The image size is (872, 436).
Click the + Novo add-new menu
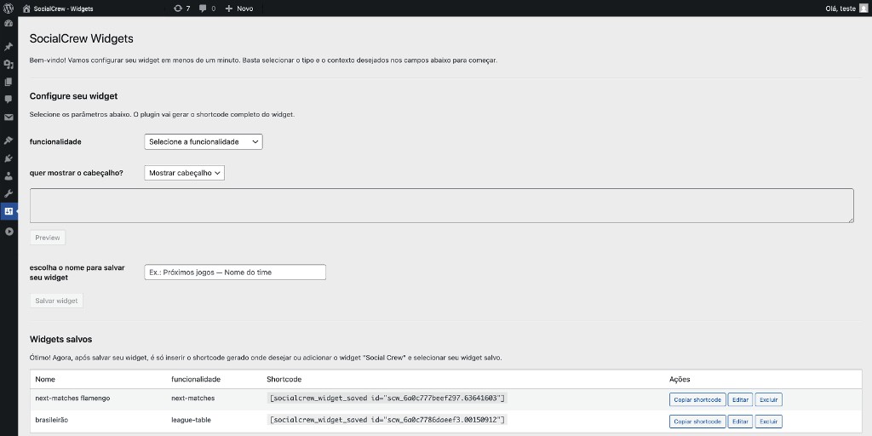pos(239,9)
